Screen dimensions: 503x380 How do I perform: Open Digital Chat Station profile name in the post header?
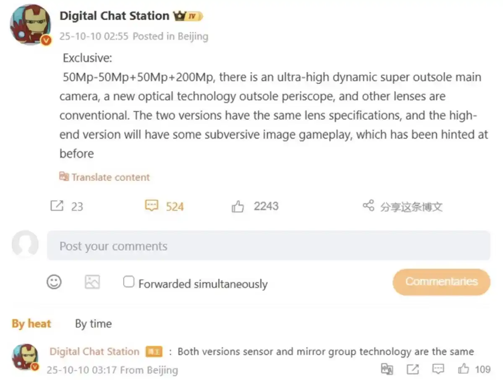tap(114, 16)
